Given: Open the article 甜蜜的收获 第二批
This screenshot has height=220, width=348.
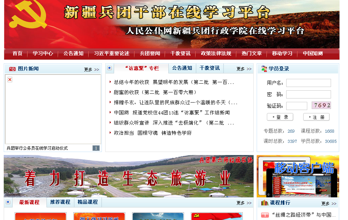Looking at the screenshot, I should [155, 92].
